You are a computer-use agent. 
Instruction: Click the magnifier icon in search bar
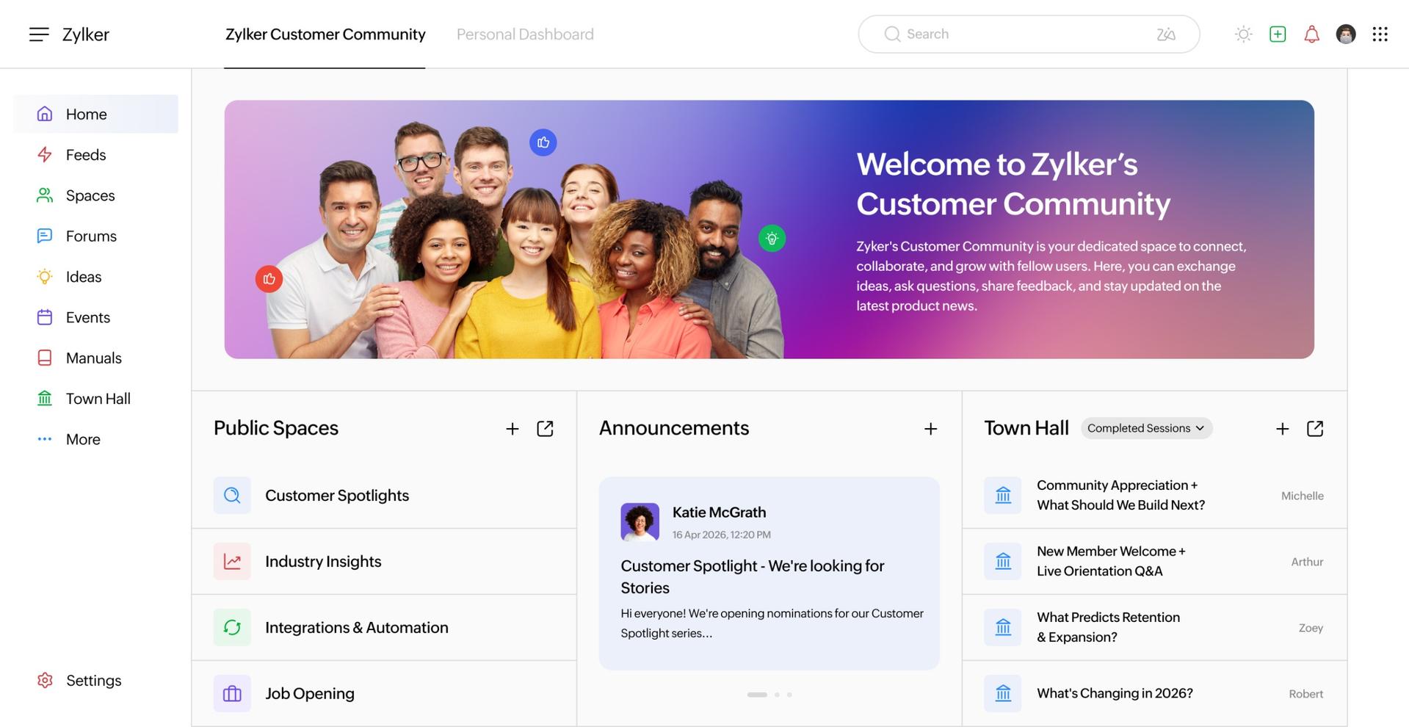892,35
